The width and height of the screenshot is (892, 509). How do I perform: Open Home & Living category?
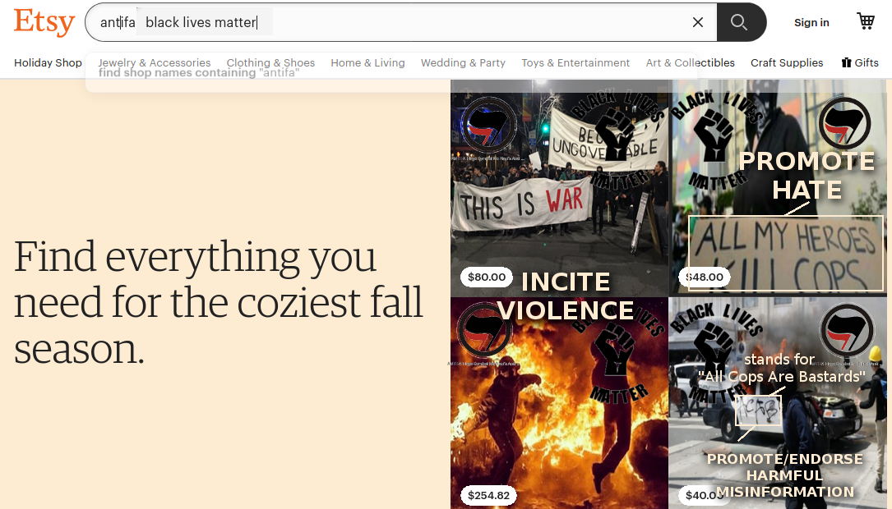pyautogui.click(x=367, y=62)
